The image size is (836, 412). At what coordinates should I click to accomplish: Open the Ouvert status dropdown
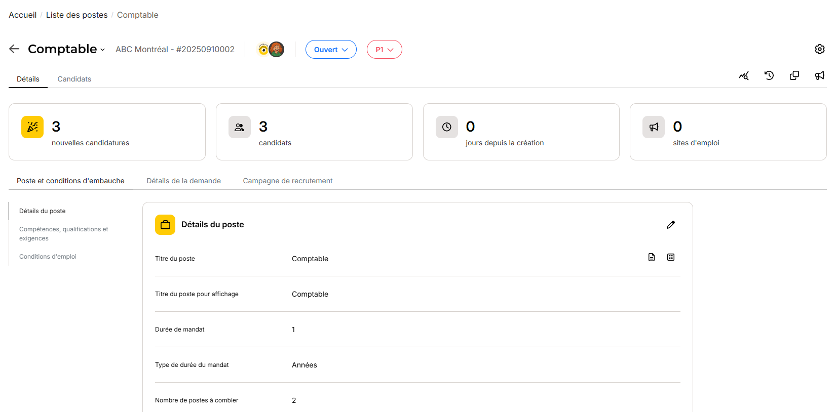pyautogui.click(x=331, y=50)
